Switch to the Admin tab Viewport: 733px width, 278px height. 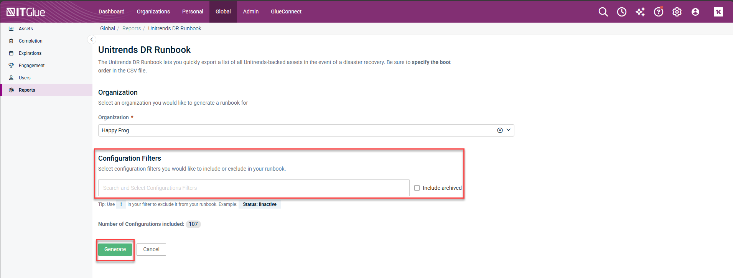click(x=250, y=12)
